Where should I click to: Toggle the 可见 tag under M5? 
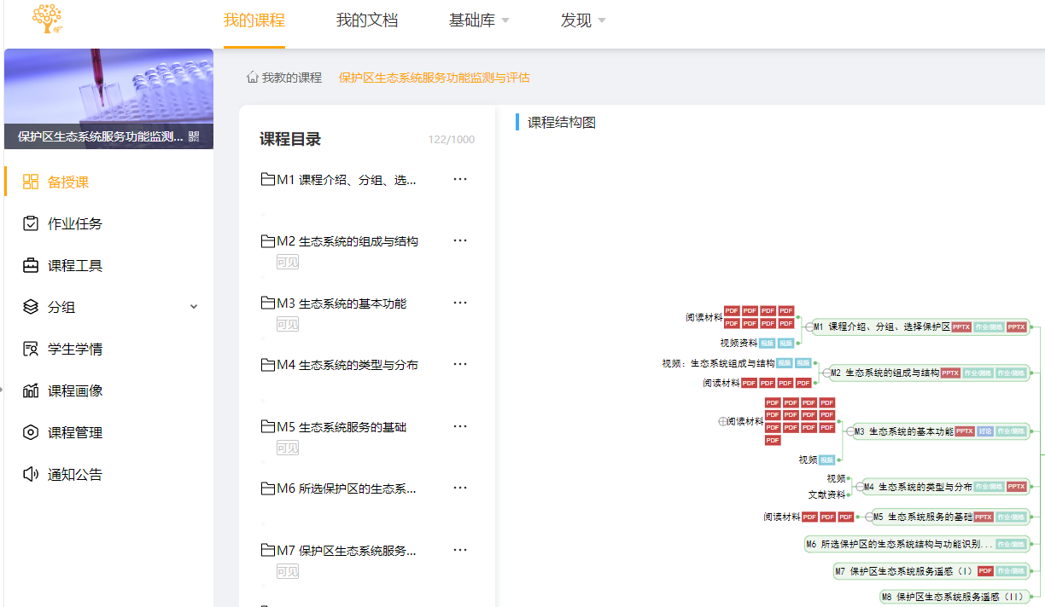[288, 448]
